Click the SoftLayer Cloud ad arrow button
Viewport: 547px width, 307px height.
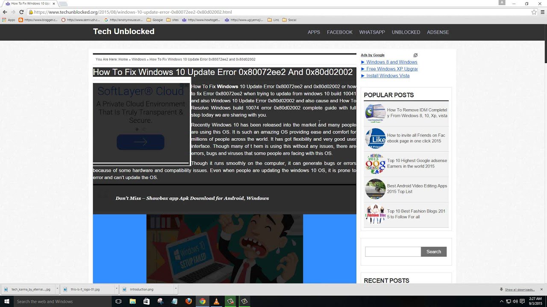click(141, 142)
